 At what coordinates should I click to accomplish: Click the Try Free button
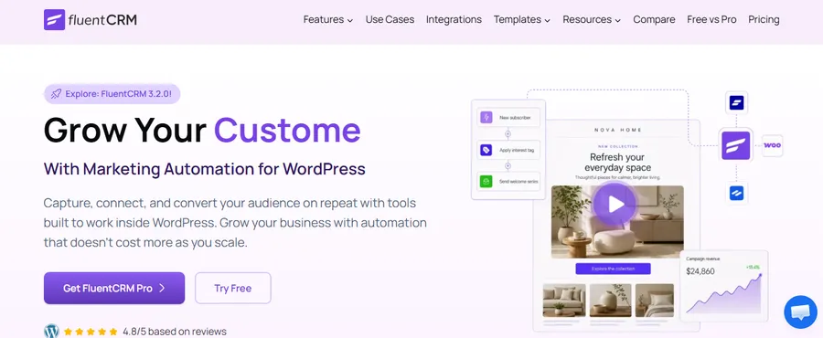(232, 289)
